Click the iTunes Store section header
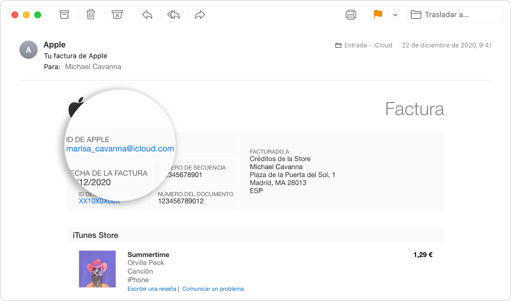 click(x=95, y=235)
